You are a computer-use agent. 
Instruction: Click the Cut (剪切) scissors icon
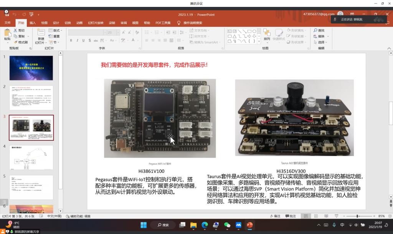(15, 30)
